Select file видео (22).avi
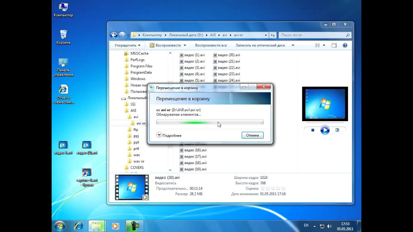This screenshot has height=232, width=413. pyautogui.click(x=227, y=68)
